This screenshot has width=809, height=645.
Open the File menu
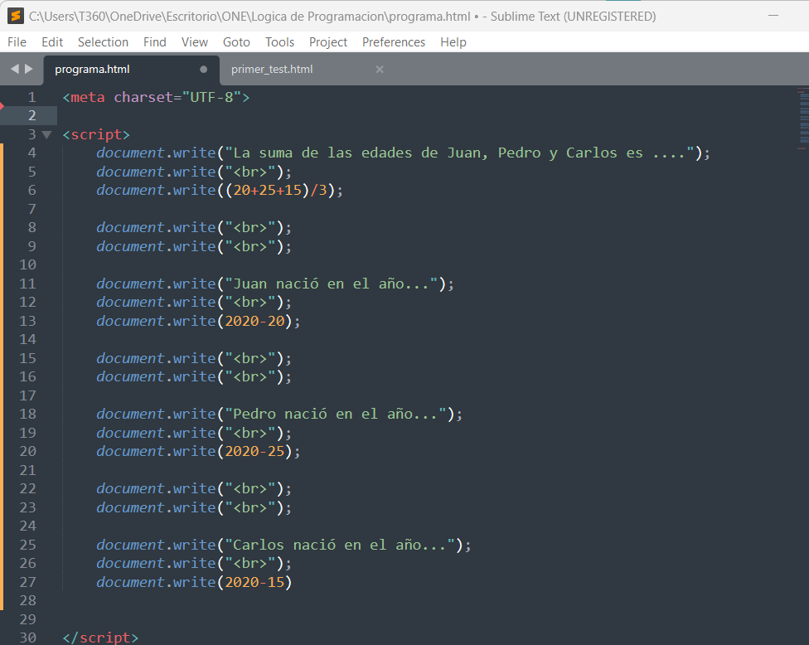[17, 42]
